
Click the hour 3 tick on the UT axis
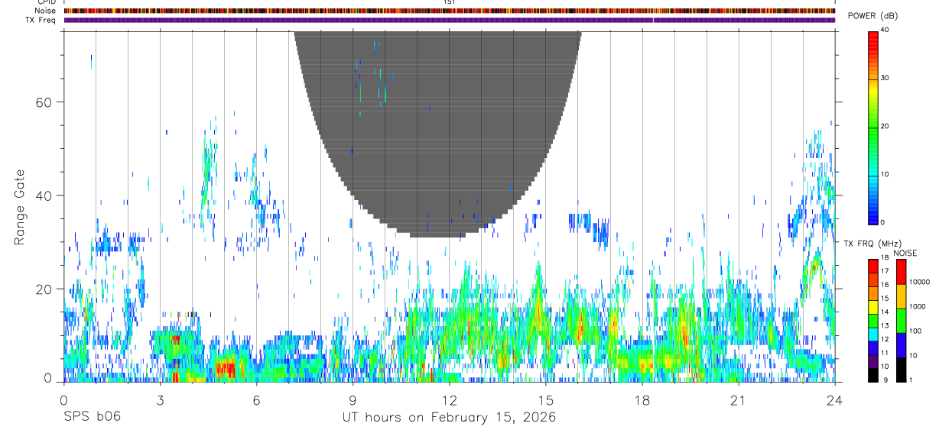160,400
